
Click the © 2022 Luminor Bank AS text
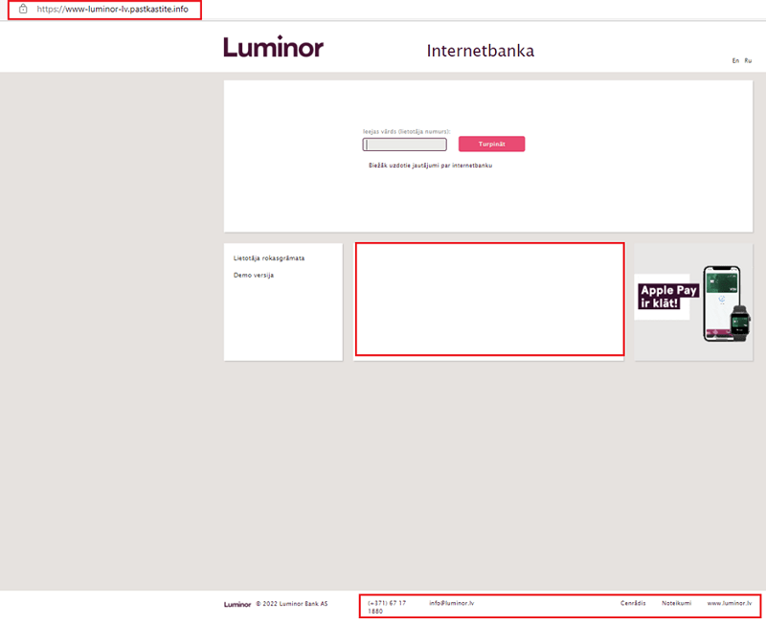[x=292, y=604]
